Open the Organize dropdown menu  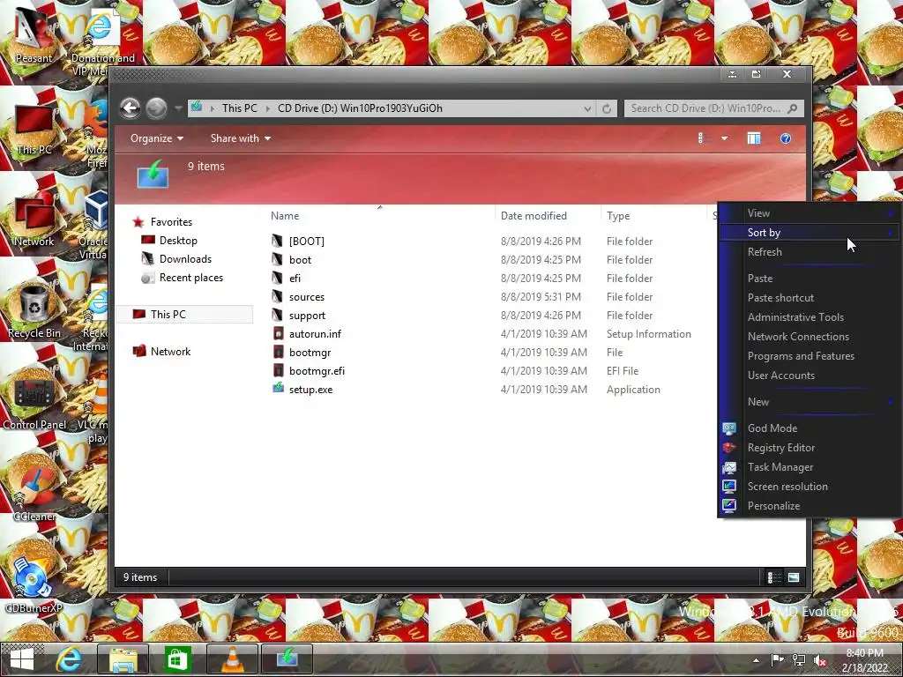pos(157,138)
